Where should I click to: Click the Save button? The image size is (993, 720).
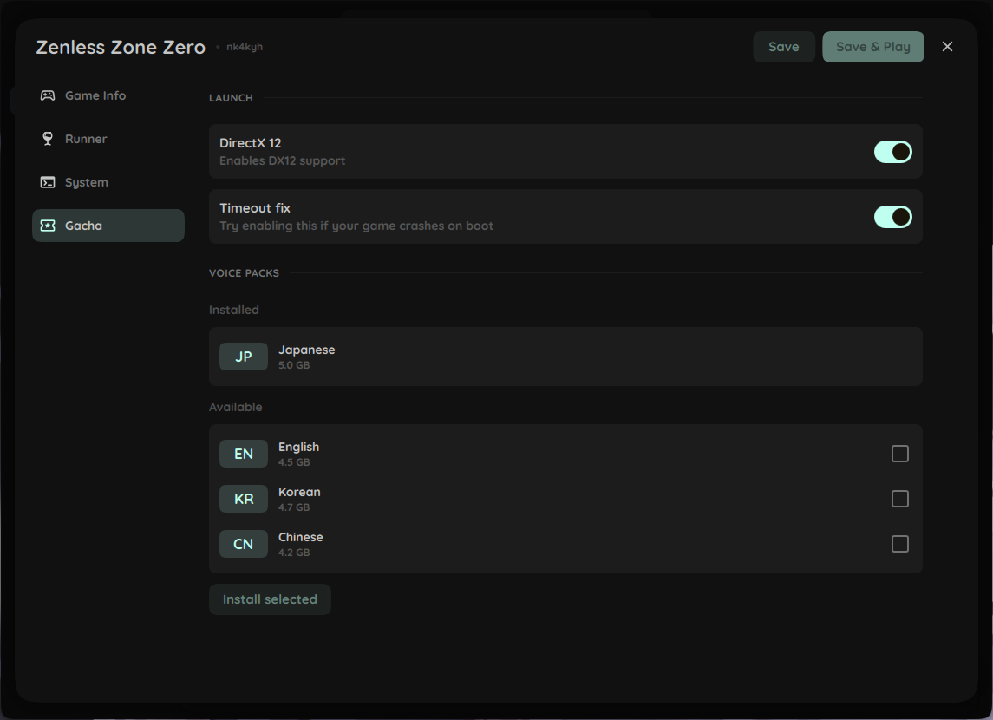point(784,47)
